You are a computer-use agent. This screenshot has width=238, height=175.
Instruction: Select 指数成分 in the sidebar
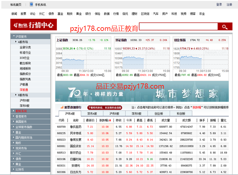coord(25,74)
